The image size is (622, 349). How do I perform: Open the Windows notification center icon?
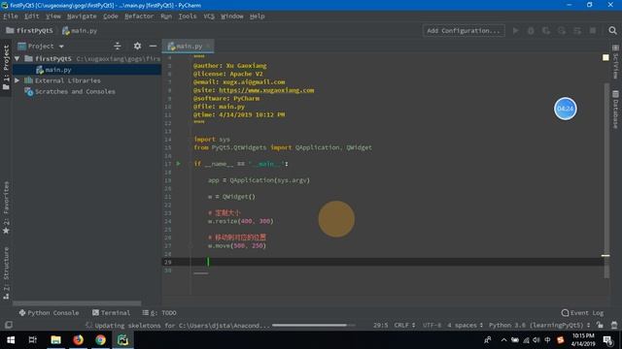pos(607,340)
